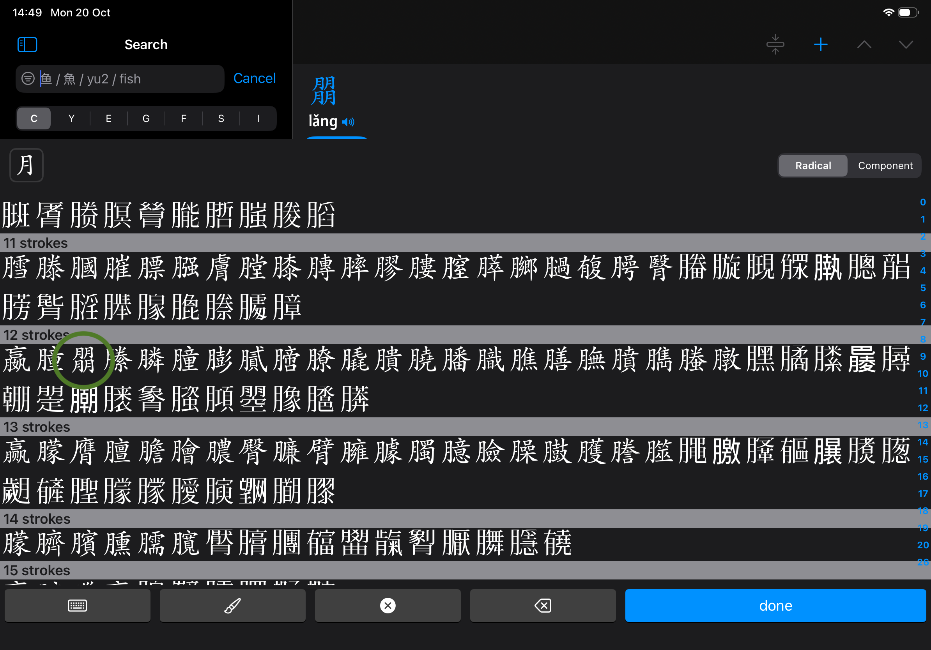This screenshot has width=931, height=650.
Task: Jump to stroke index 14 in sidebar
Action: (x=922, y=442)
